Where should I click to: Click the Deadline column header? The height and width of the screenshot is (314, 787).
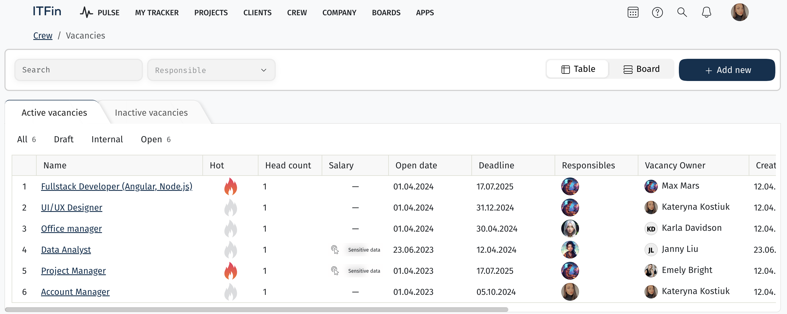click(x=513, y=165)
